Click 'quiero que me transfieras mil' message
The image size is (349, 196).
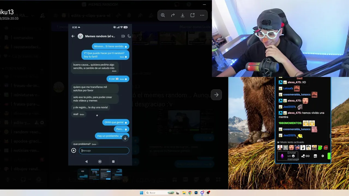pos(95,89)
